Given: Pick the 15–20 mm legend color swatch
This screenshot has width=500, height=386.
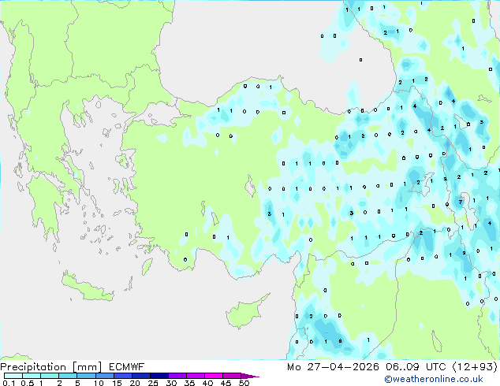Looking at the screenshot, I should pos(123,376).
